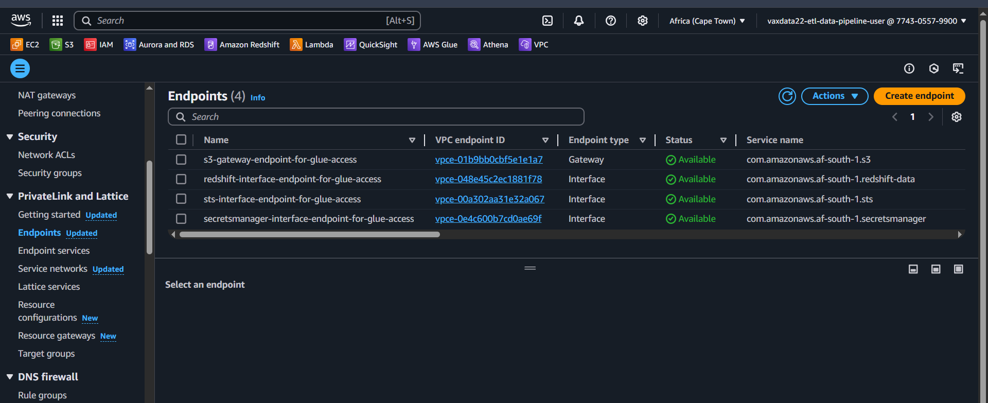Set split panel to medium size
988x403 pixels.
936,269
